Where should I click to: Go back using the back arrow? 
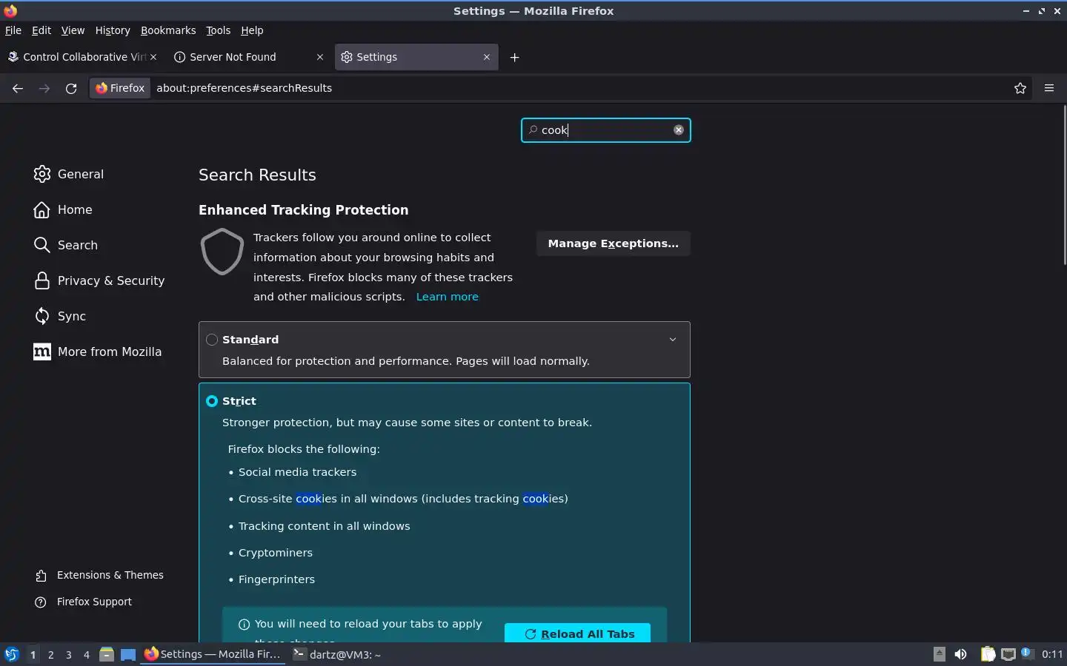click(x=18, y=88)
